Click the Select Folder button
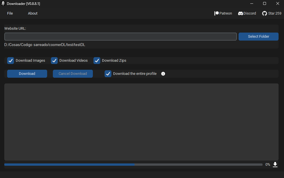The height and width of the screenshot is (178, 284). click(258, 36)
